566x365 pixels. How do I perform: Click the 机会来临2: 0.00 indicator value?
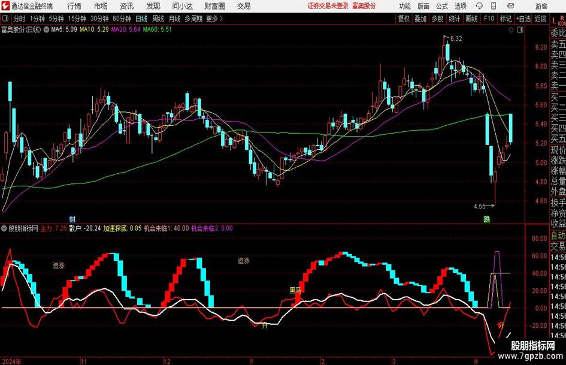tap(212, 228)
